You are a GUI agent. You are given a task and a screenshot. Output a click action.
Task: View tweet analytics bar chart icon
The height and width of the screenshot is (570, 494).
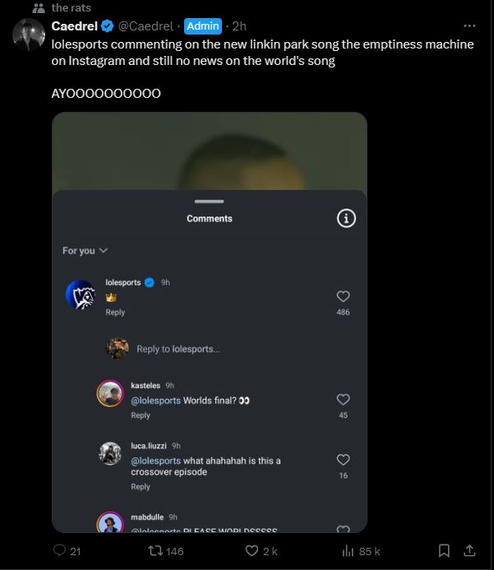point(348,551)
